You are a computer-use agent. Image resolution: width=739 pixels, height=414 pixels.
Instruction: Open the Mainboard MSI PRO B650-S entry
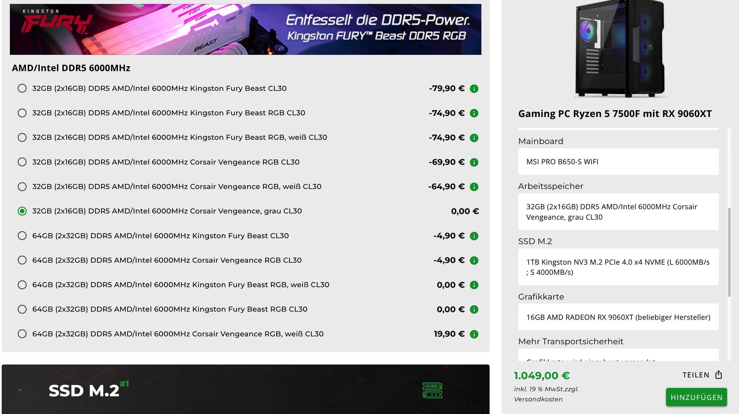pyautogui.click(x=618, y=162)
